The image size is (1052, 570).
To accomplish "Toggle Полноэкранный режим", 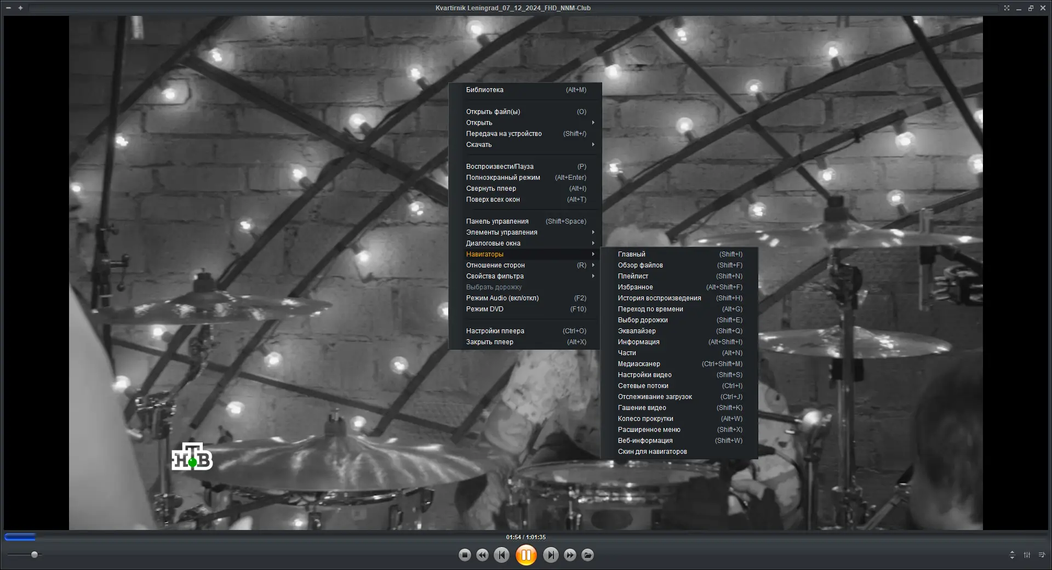I will [525, 178].
